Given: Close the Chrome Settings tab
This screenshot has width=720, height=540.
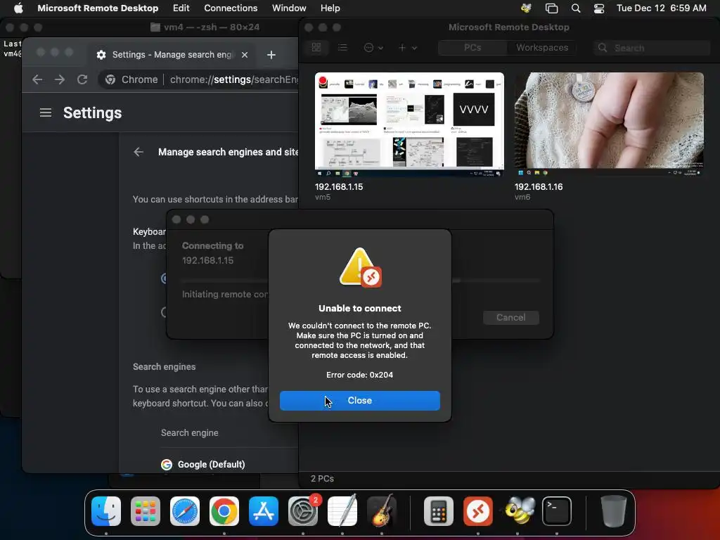Looking at the screenshot, I should click(245, 55).
